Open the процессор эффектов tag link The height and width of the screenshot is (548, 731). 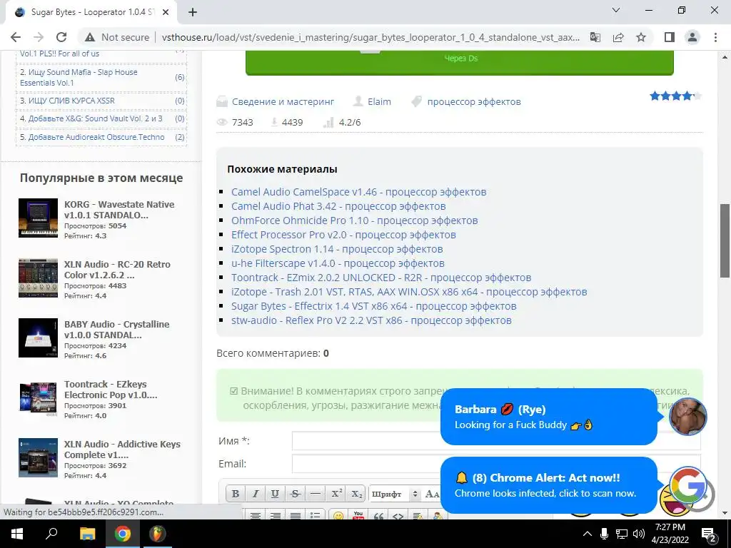pos(474,101)
